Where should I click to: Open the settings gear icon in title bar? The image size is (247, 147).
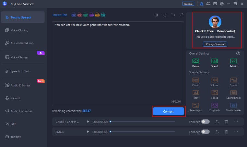click(x=222, y=4)
